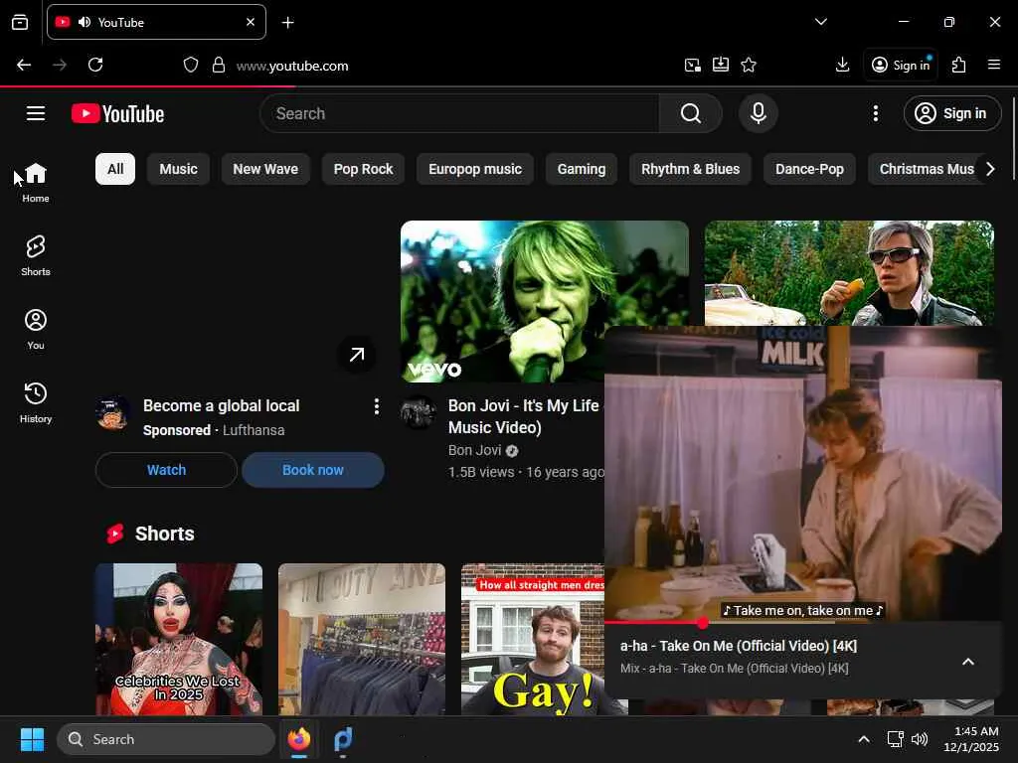Click the miniplayer video frame
The image size is (1018, 763).
pyautogui.click(x=803, y=473)
